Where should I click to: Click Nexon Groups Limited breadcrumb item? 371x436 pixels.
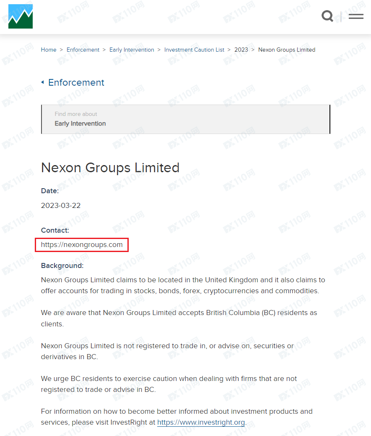click(x=286, y=50)
